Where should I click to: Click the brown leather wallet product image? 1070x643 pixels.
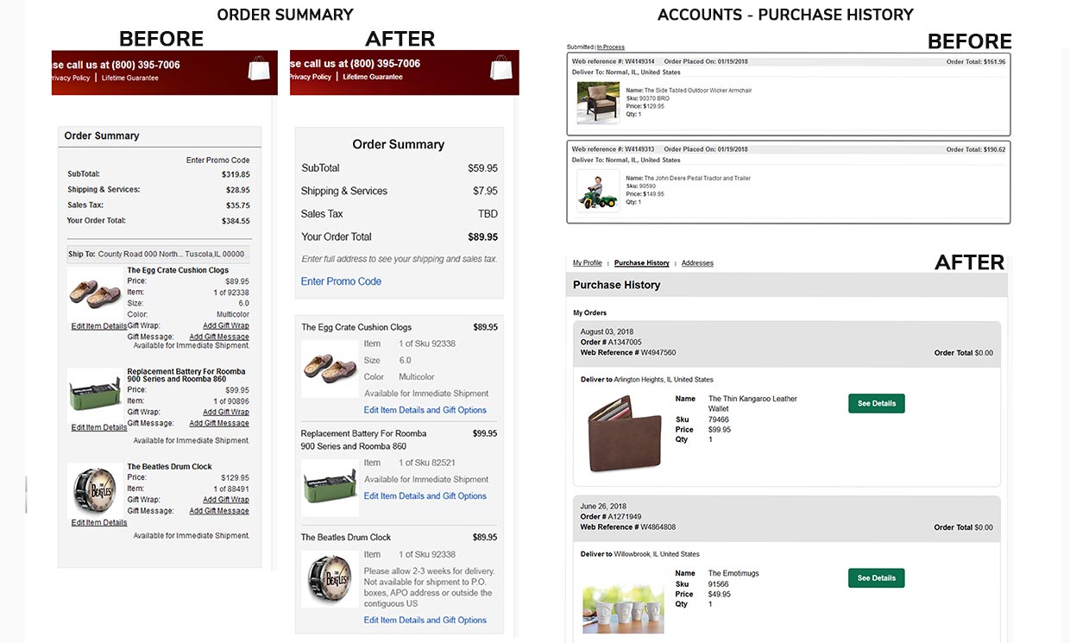pos(624,433)
